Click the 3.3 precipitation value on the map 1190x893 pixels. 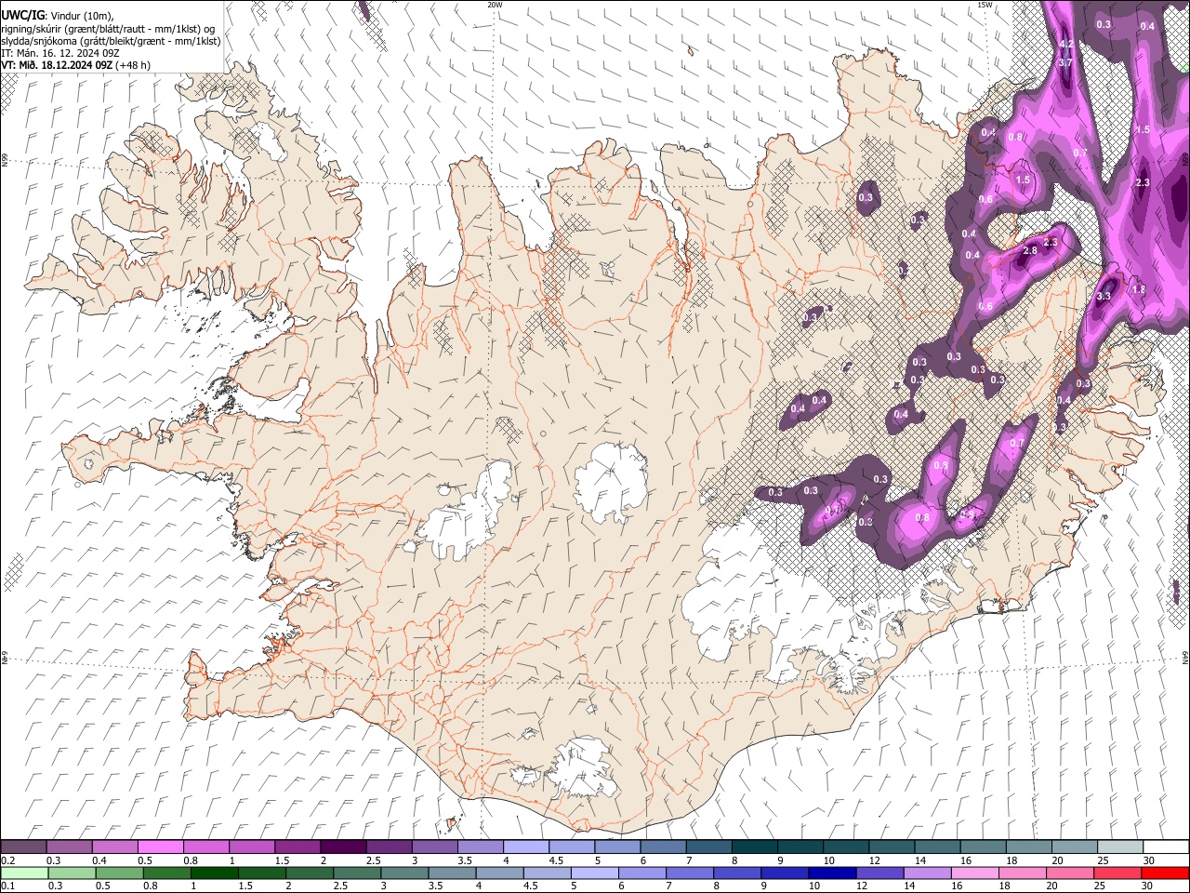tap(1104, 296)
